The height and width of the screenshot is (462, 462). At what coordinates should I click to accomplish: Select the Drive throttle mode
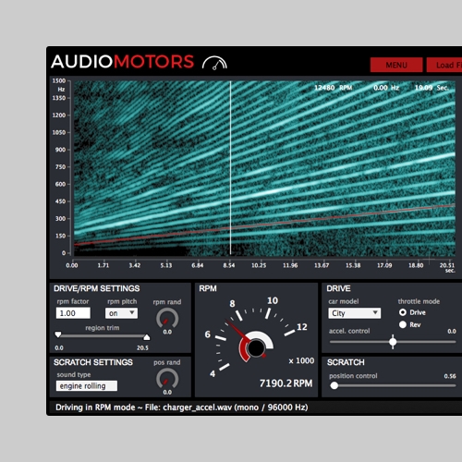pyautogui.click(x=403, y=312)
